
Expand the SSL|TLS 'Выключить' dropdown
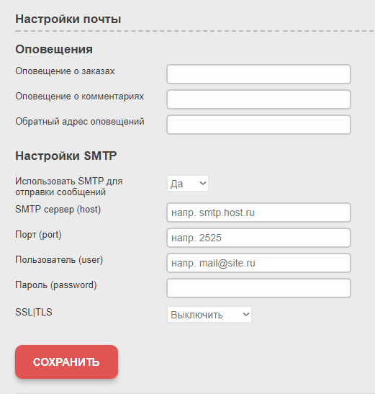point(209,314)
